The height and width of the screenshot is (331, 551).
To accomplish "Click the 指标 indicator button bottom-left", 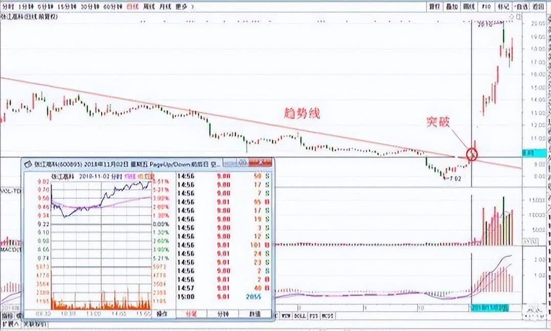I will pos(7,316).
